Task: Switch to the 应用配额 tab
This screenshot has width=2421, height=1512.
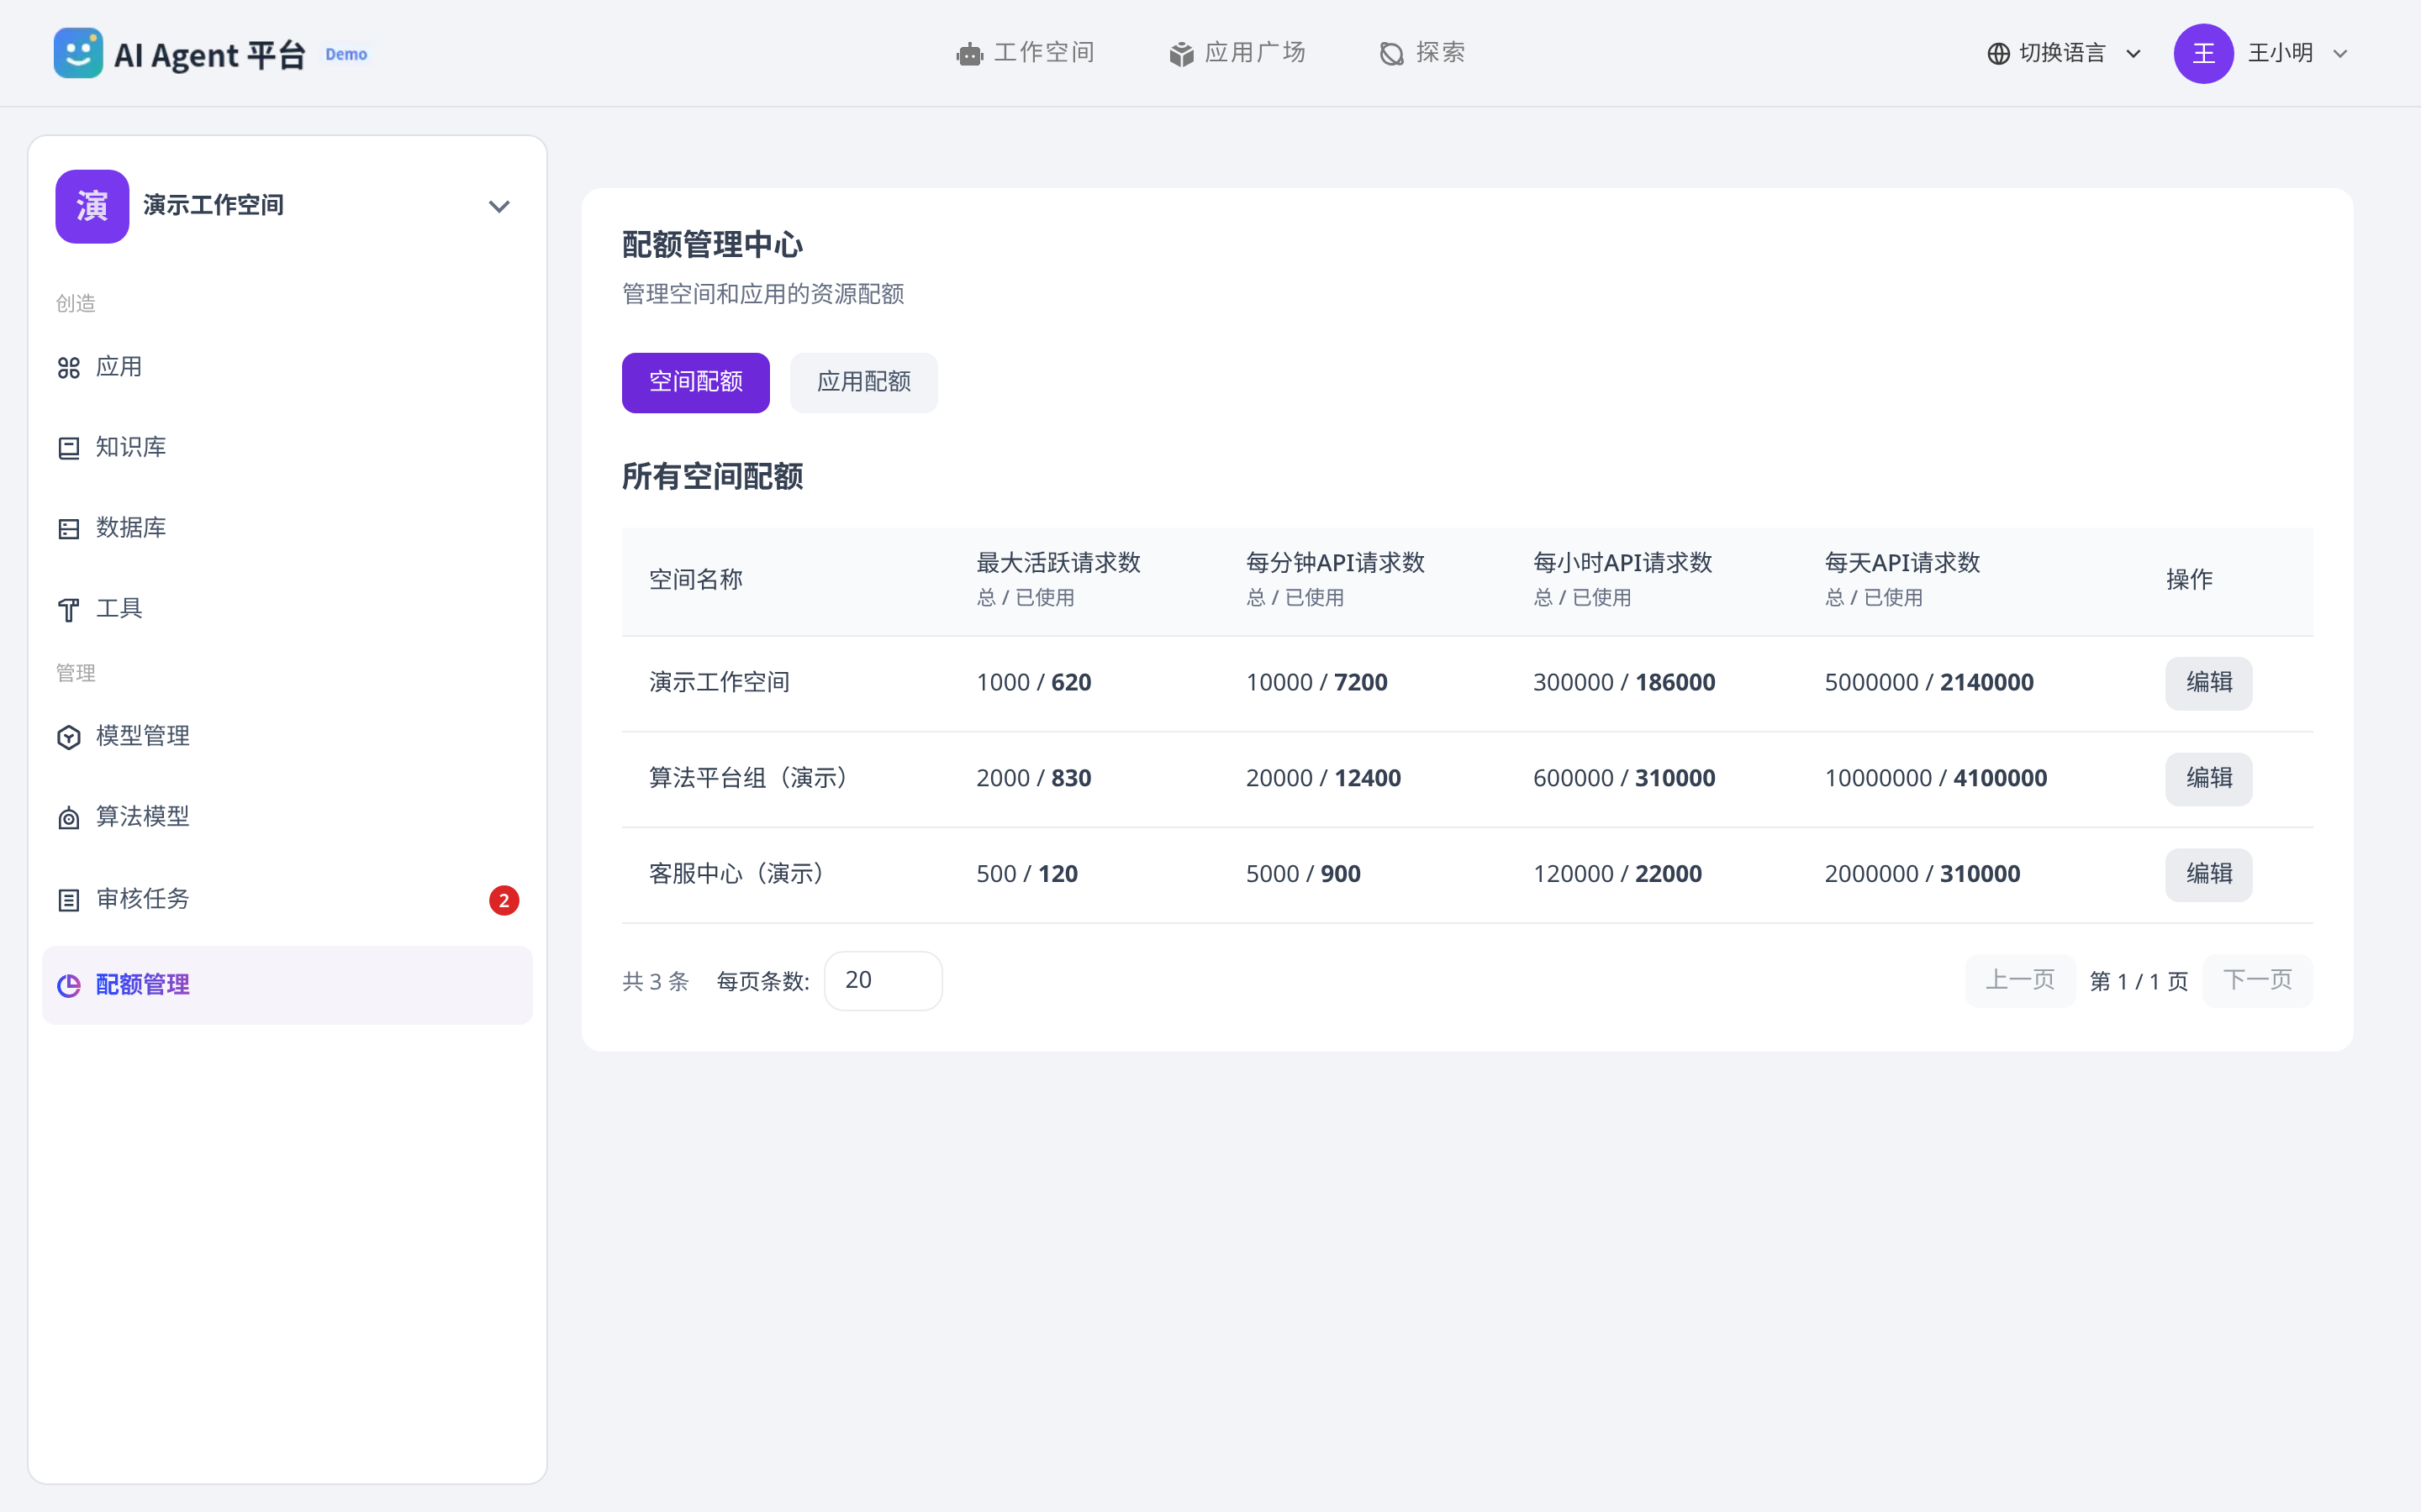Action: tap(863, 382)
